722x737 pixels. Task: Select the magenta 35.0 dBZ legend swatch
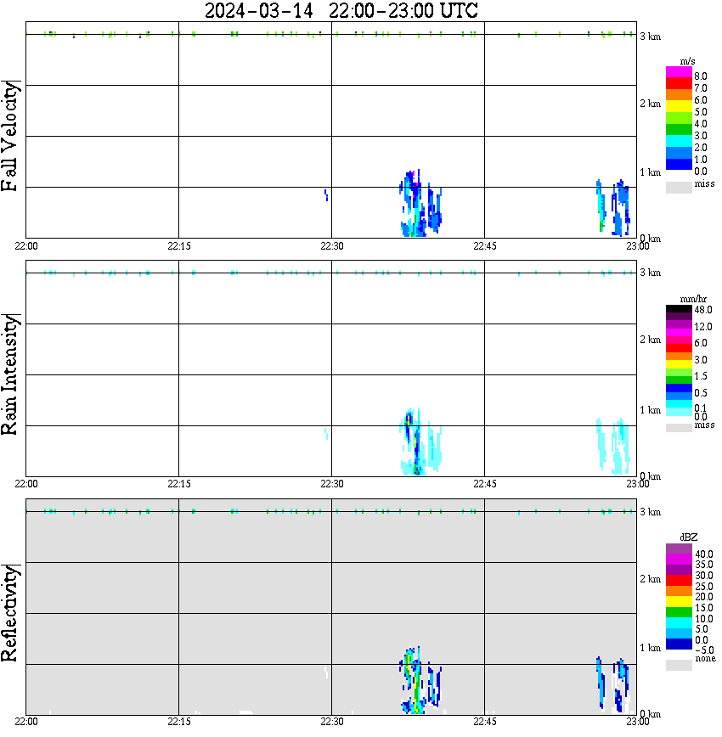pos(679,560)
